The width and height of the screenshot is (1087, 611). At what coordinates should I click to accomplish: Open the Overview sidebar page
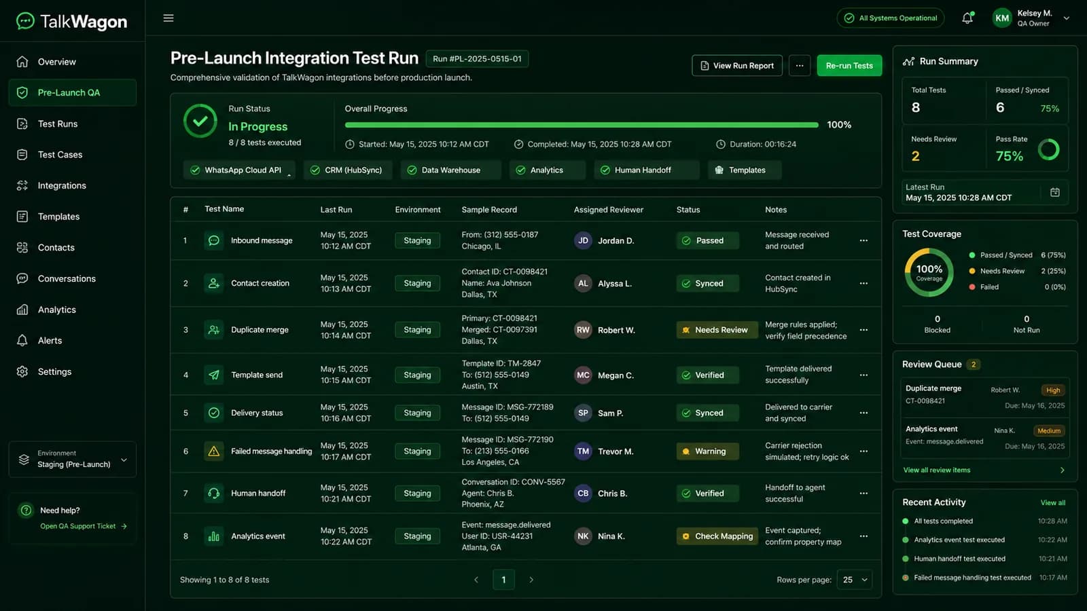coord(73,62)
